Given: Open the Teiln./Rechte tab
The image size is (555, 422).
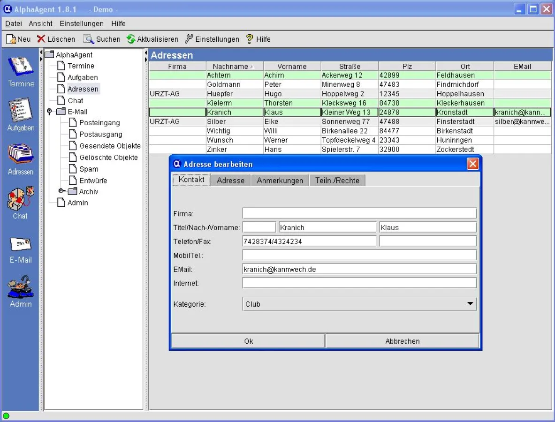Looking at the screenshot, I should (x=337, y=181).
